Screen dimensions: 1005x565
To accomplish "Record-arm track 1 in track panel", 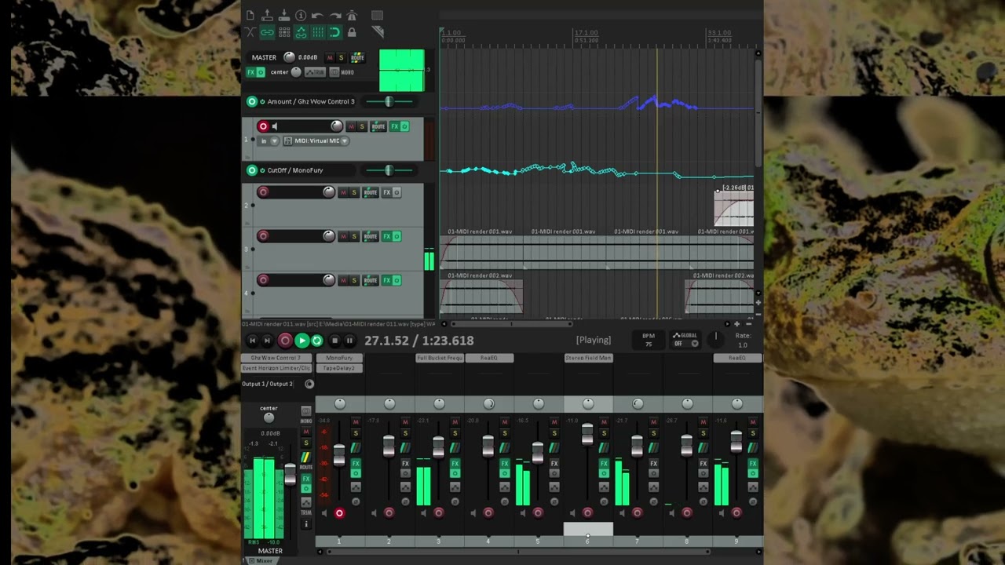I will tap(263, 126).
